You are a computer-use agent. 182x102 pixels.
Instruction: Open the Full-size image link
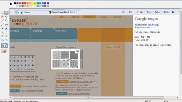(142, 32)
